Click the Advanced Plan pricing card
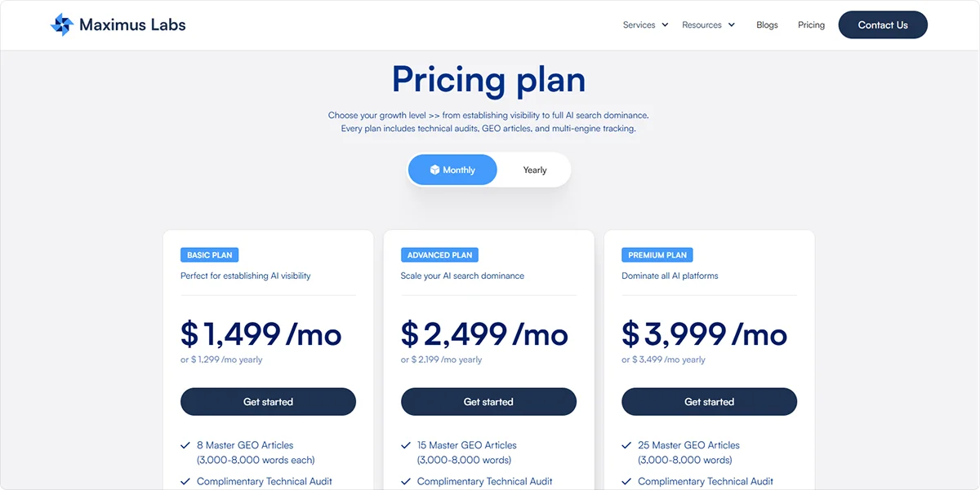Image resolution: width=980 pixels, height=490 pixels. (488, 359)
